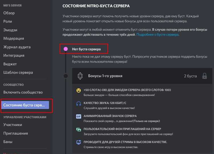Open the Приглашения section

[x=16, y=133]
